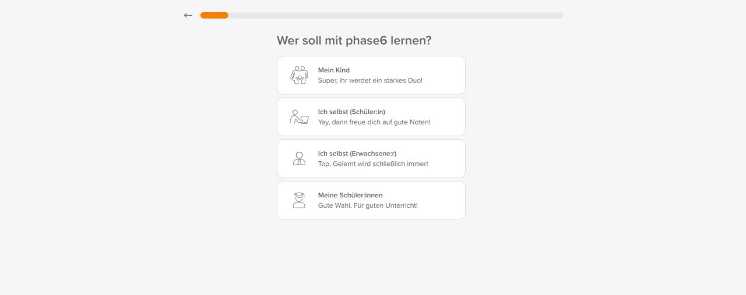Choose "Ich selbst (Schüler:in)" option title
The width and height of the screenshot is (746, 295).
click(351, 112)
